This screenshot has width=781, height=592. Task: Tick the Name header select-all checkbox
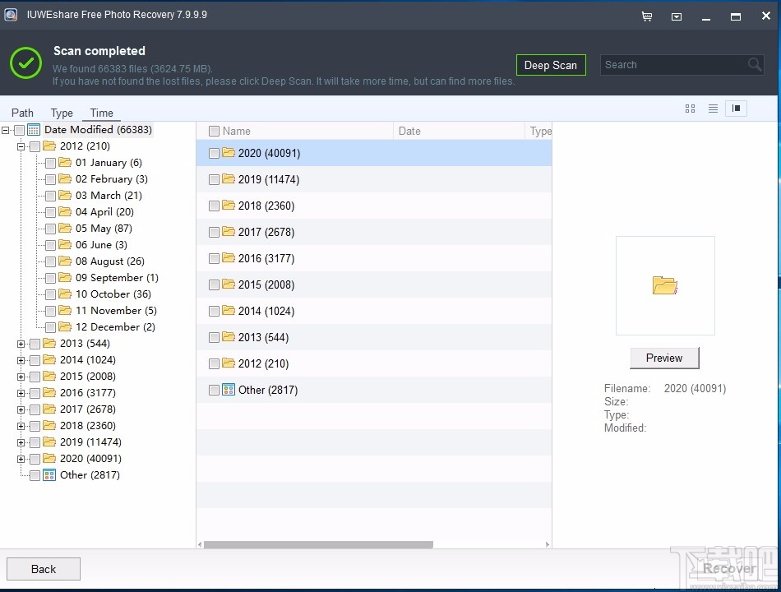(215, 131)
